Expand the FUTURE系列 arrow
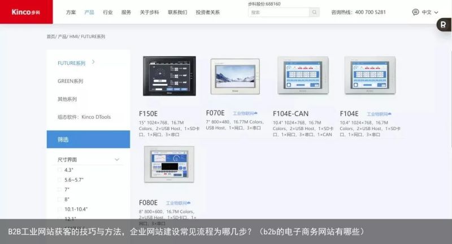This screenshot has width=452, height=244. tap(93, 62)
